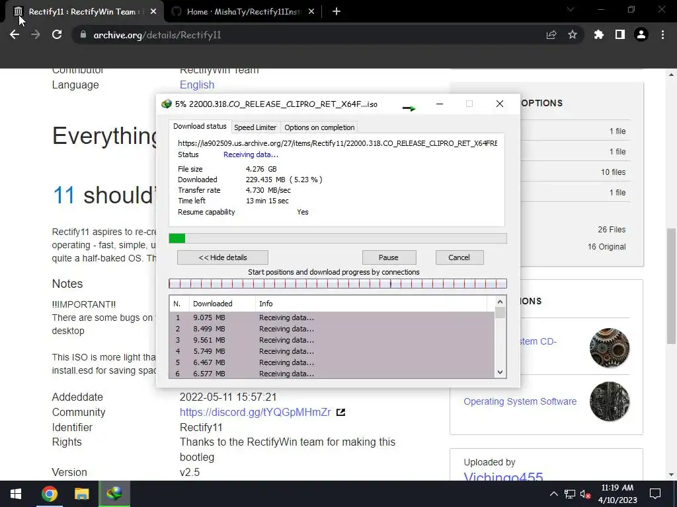Viewport: 677px width, 507px height.
Task: Minimize the download progress dialog
Action: tap(440, 104)
